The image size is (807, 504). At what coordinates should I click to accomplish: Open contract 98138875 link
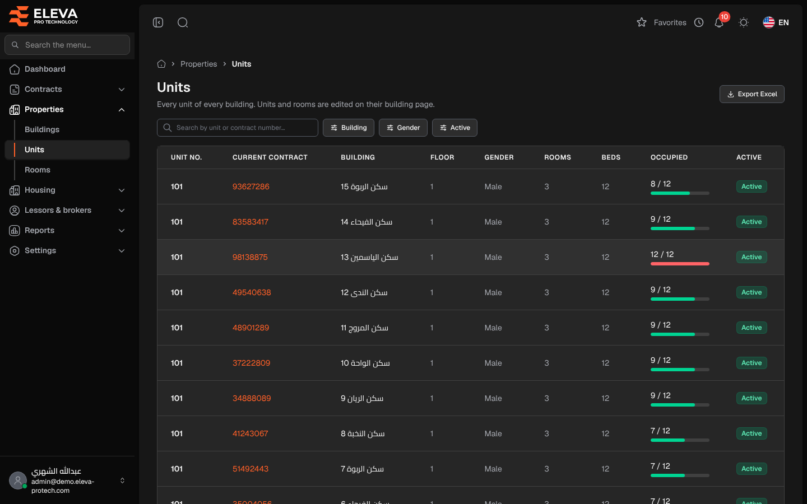click(250, 257)
